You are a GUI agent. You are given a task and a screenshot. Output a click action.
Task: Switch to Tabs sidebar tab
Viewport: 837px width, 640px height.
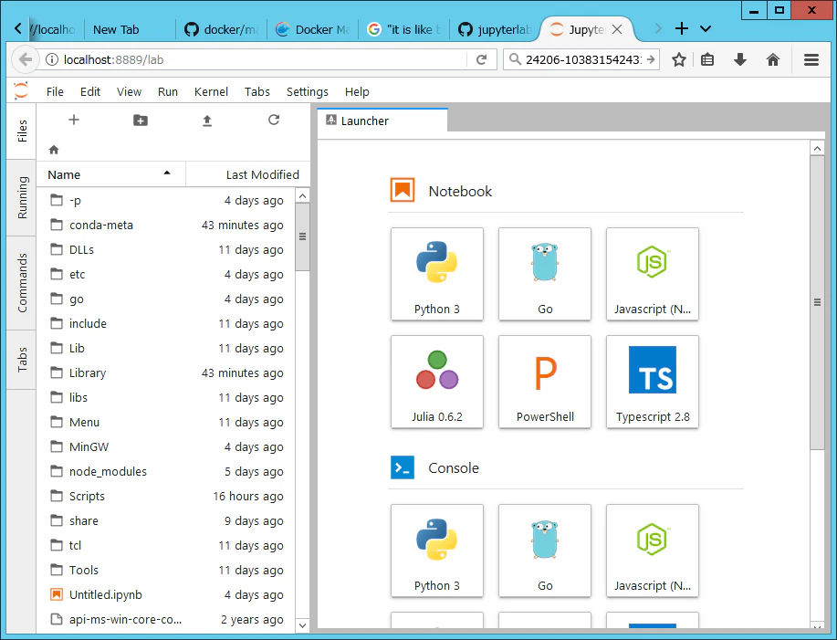22,360
